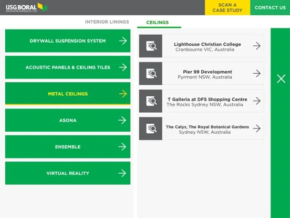290x218 pixels.
Task: Launch Virtual Reality section label
Action: 68,173
